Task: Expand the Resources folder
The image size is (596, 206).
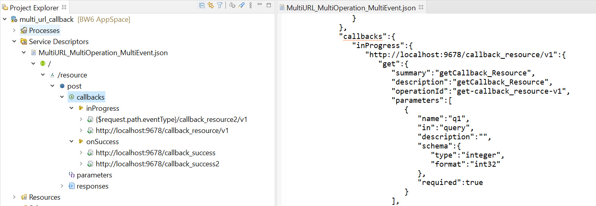Action: coord(14,197)
